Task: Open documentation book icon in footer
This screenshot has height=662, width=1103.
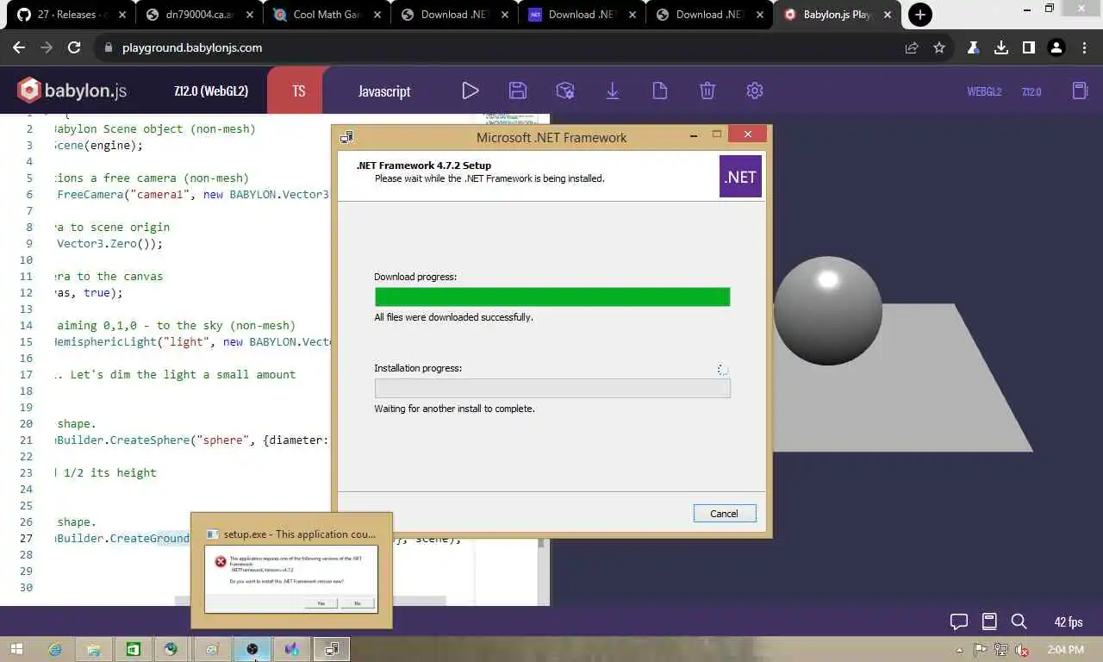Action: (x=989, y=621)
